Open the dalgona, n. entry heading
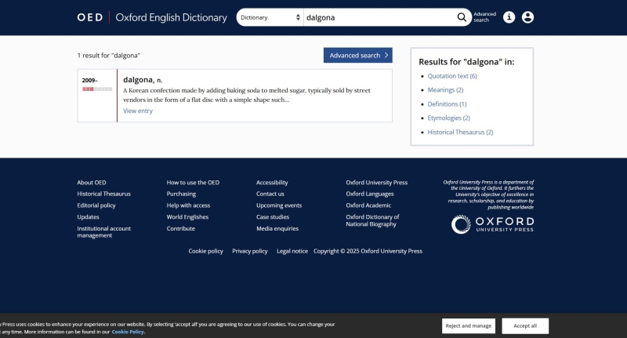The width and height of the screenshot is (627, 338). [x=143, y=80]
